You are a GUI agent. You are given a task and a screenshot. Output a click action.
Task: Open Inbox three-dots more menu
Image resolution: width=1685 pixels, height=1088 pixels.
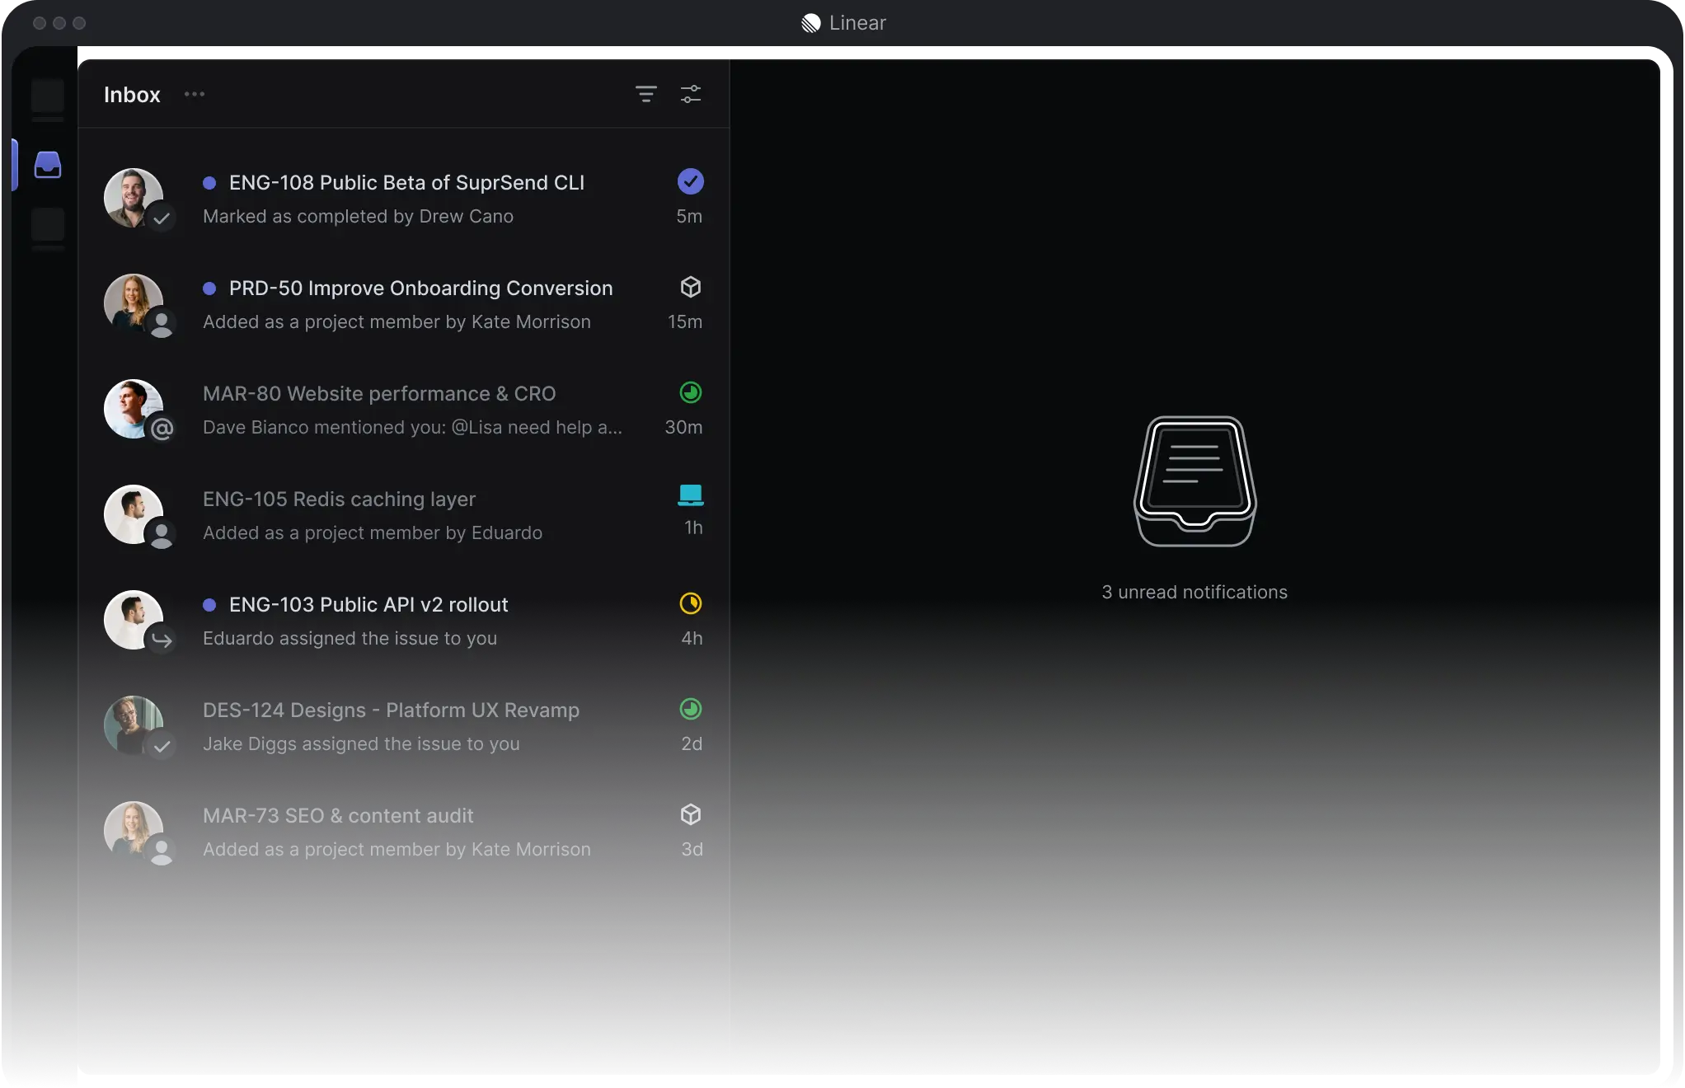click(x=195, y=94)
